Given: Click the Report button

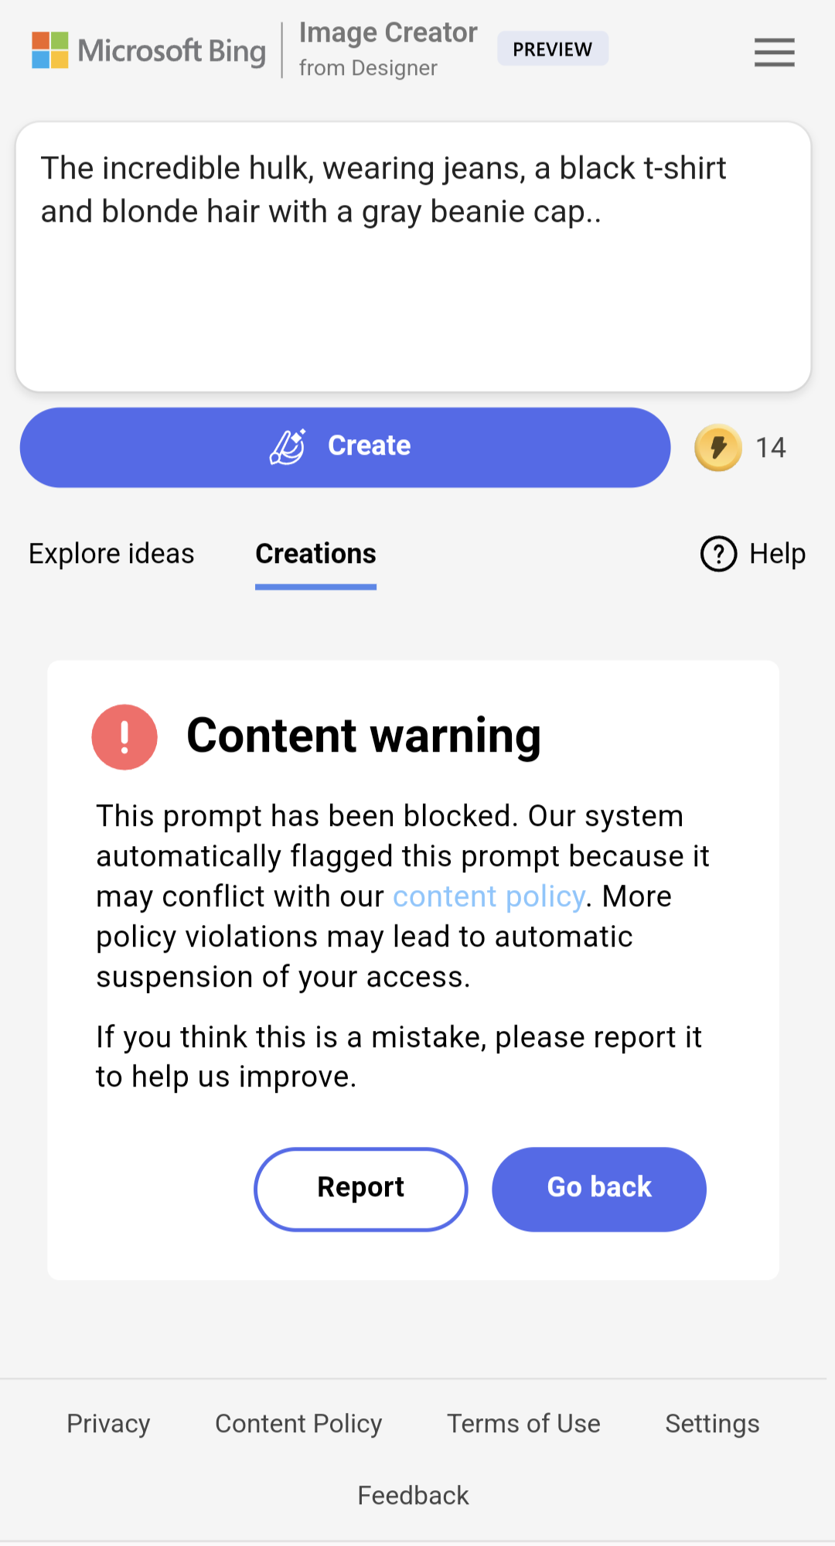Looking at the screenshot, I should point(361,1189).
